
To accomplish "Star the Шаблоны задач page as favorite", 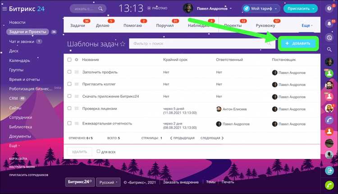I will point(123,44).
